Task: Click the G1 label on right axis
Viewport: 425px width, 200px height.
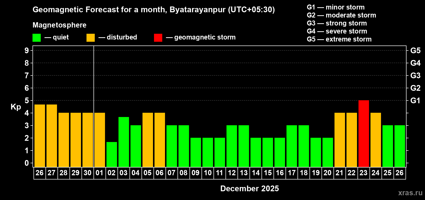Action: pyautogui.click(x=415, y=100)
